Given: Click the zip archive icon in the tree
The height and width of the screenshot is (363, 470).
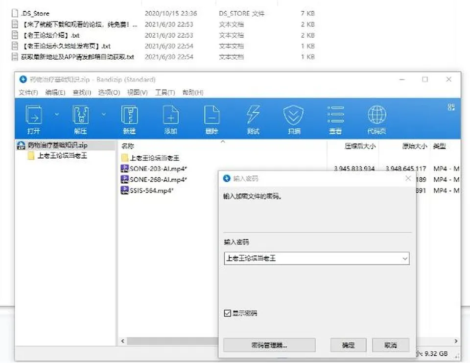Looking at the screenshot, I should coord(21,145).
